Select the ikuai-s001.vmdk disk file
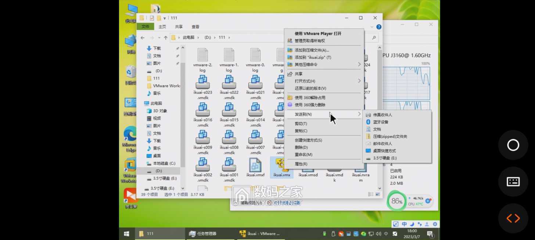This screenshot has height=240, width=535. click(229, 170)
